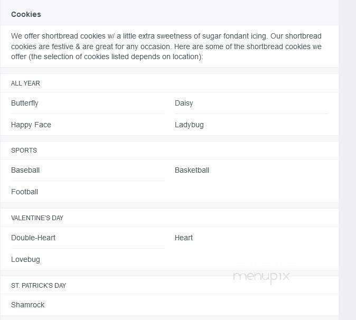The image size is (356, 320).
Task: Click the right-side vertical scrollbar area
Action: coord(347,158)
